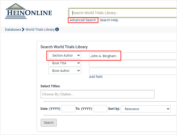Open the Sort by Relevance dropdown
This screenshot has width=177, height=135.
146,109
